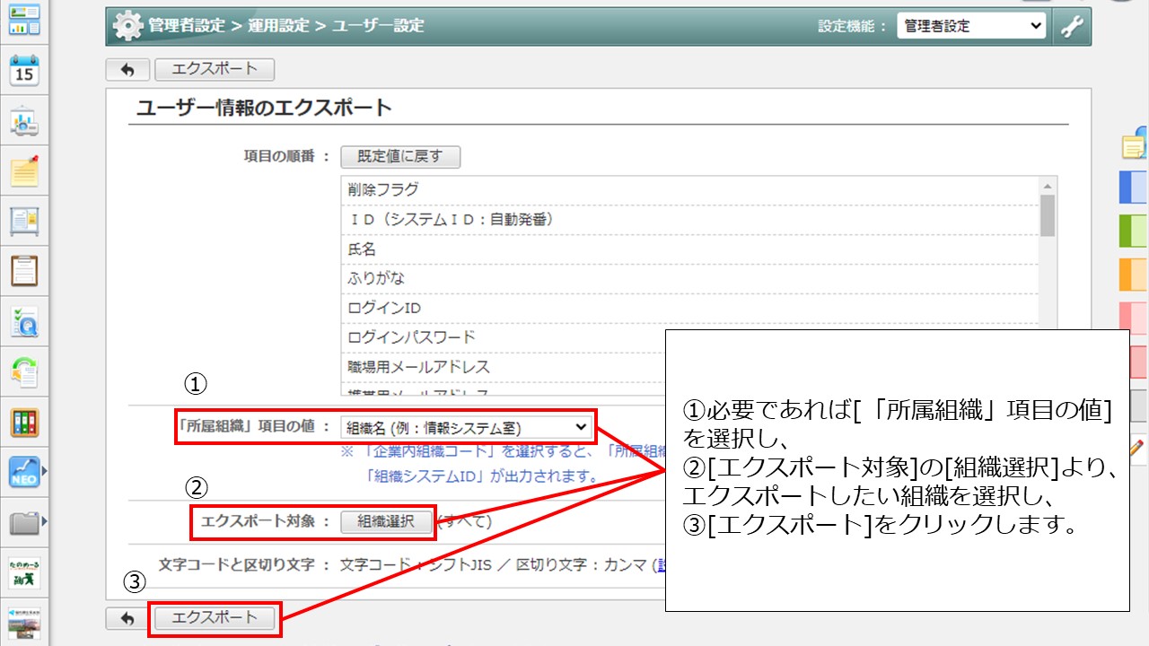Click the NEO chart icon
Viewport: 1149px width, 646px height.
[x=24, y=471]
